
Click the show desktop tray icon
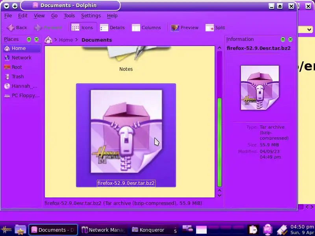187,228
